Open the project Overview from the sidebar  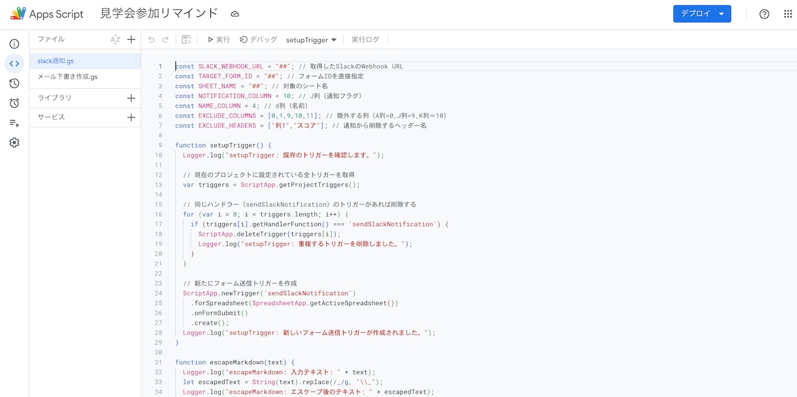pos(14,44)
